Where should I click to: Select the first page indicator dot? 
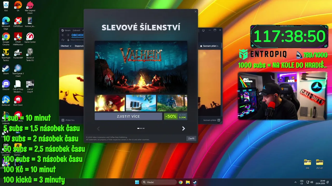139,128
